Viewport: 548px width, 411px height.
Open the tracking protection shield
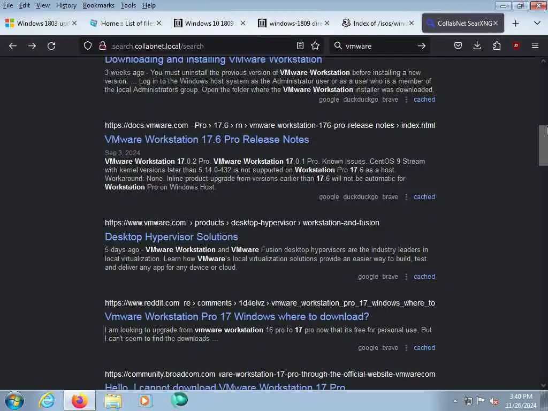[x=88, y=46]
